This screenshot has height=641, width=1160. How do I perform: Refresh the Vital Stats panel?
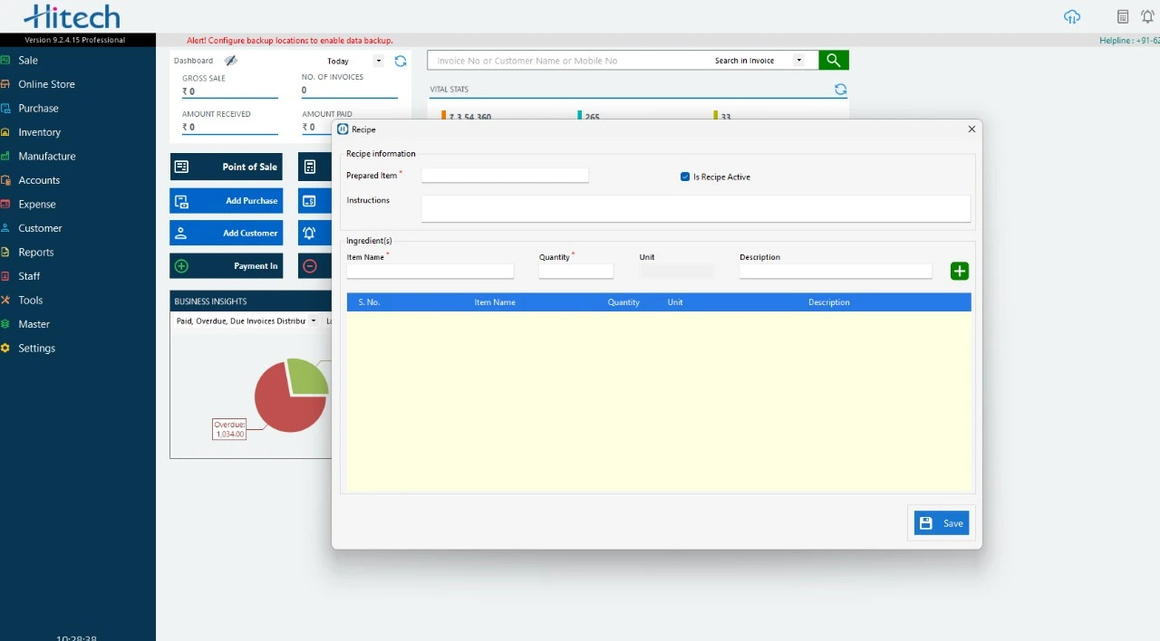pos(840,90)
